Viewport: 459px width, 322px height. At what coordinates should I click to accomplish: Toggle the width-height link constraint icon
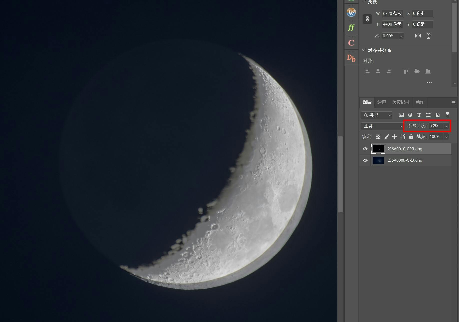[x=367, y=19]
